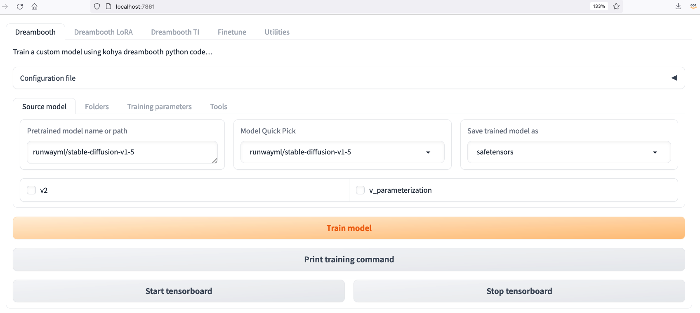Click Stop tensorboard button
The width and height of the screenshot is (700, 313).
pos(519,291)
